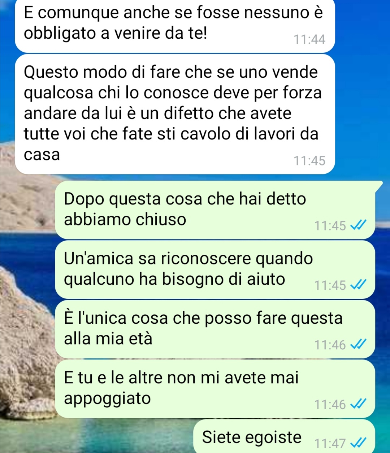This screenshot has width=390, height=453.
Task: Select message 'E comunque anche se fosse nessuno'
Action: coord(175,26)
